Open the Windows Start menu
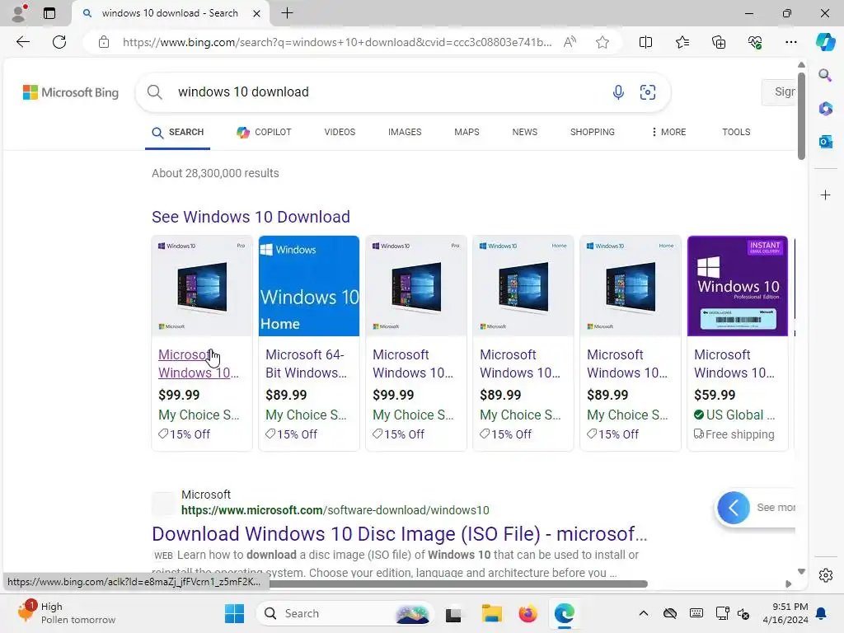The height and width of the screenshot is (633, 844). [234, 613]
